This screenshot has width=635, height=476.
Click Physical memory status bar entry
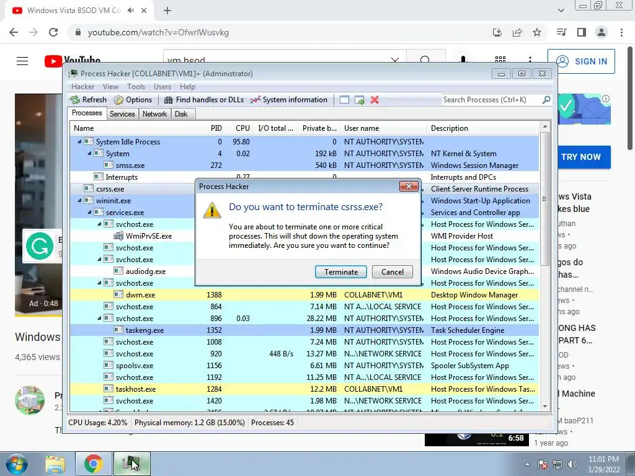190,423
